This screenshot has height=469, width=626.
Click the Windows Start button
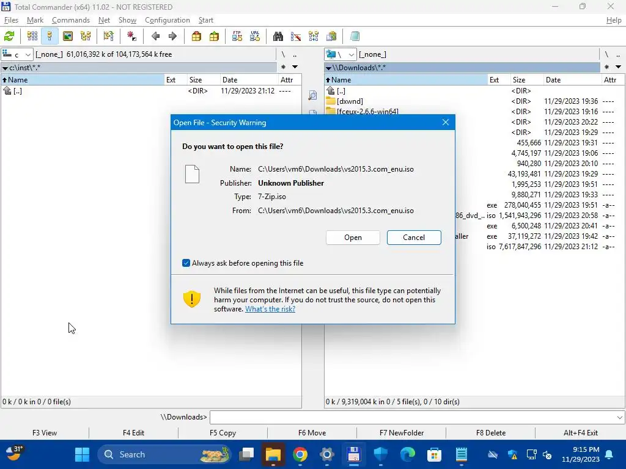83,454
